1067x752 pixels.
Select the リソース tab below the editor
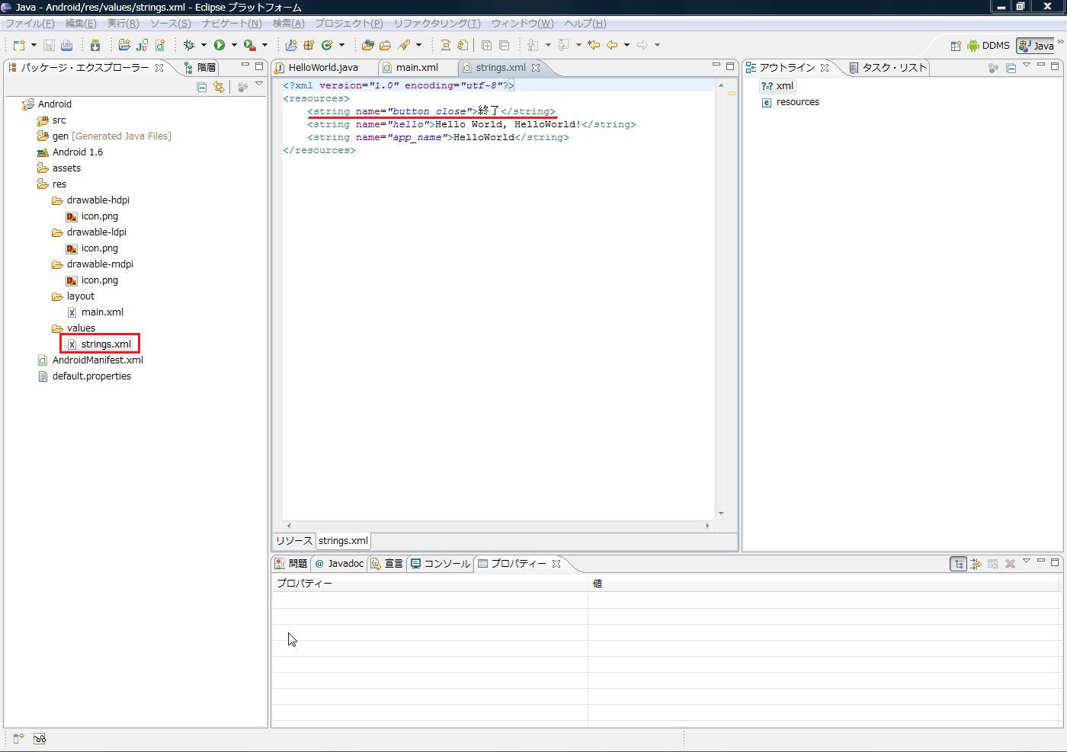(294, 541)
